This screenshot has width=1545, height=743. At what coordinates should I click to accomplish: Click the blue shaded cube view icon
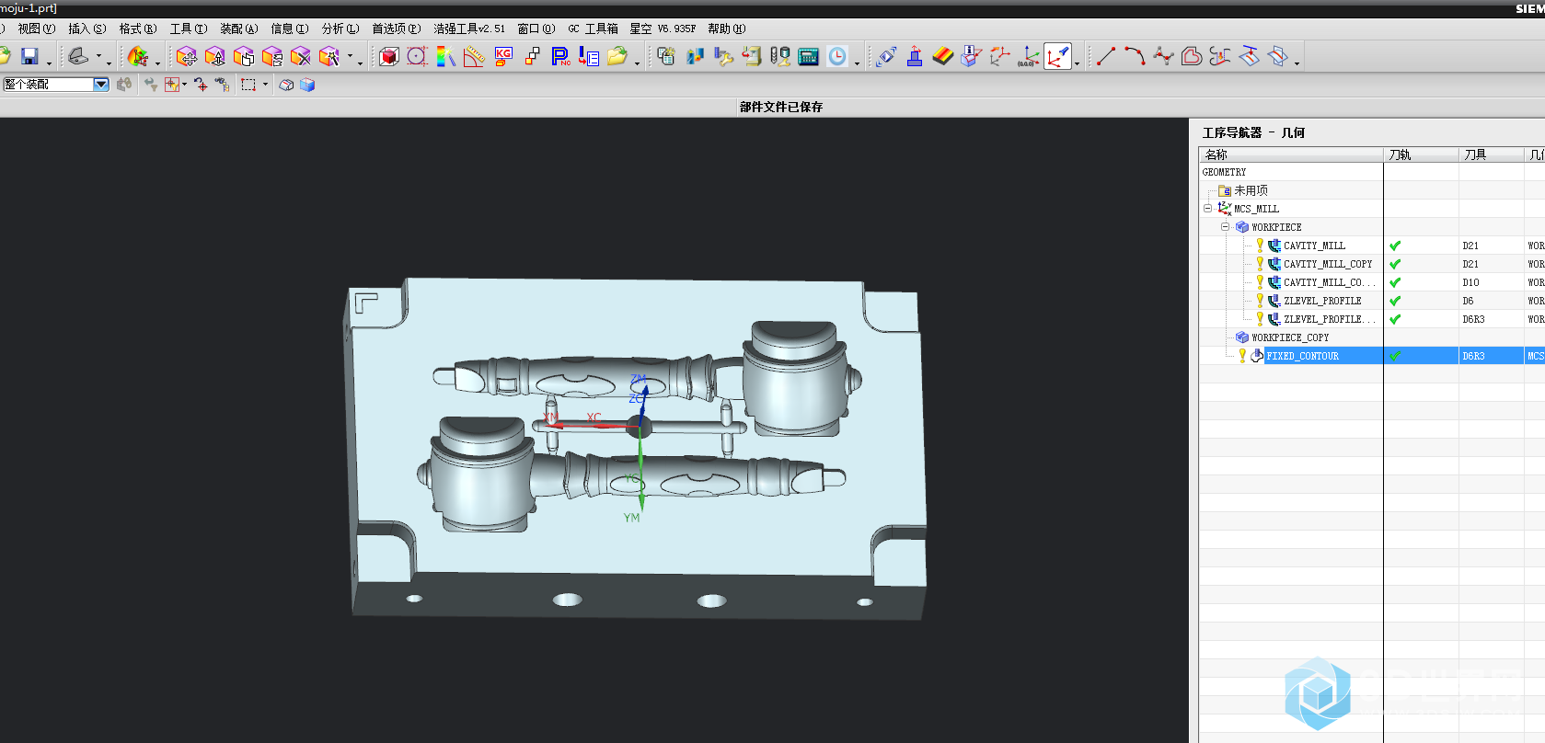click(x=307, y=85)
